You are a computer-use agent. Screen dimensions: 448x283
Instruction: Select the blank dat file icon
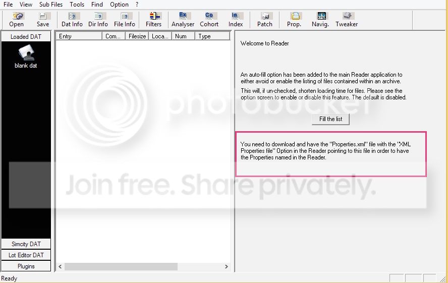pyautogui.click(x=26, y=57)
